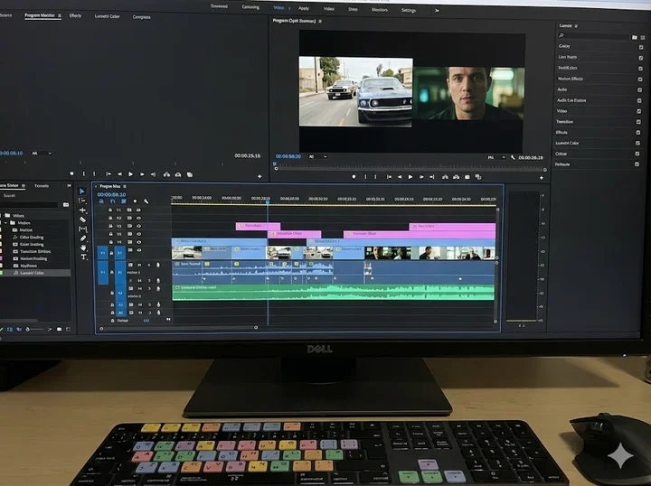Open Program monitor zoom level dropdown
This screenshot has height=486, width=651.
tap(317, 157)
